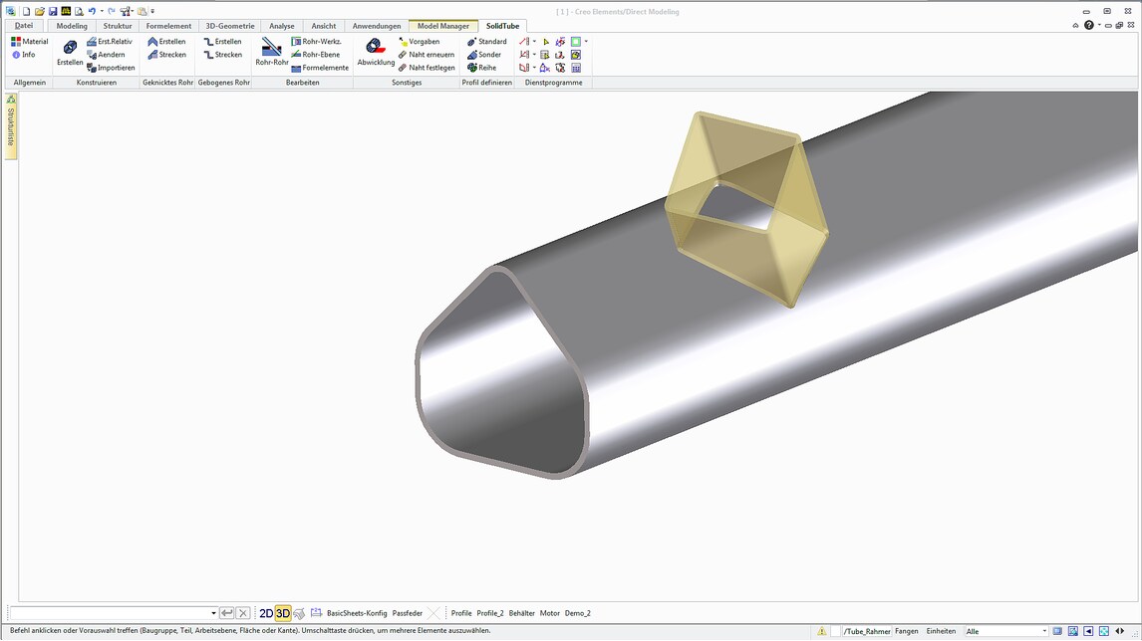The image size is (1142, 641).
Task: Click the yellow triangle icon in Dienstprogramme
Action: pos(545,42)
